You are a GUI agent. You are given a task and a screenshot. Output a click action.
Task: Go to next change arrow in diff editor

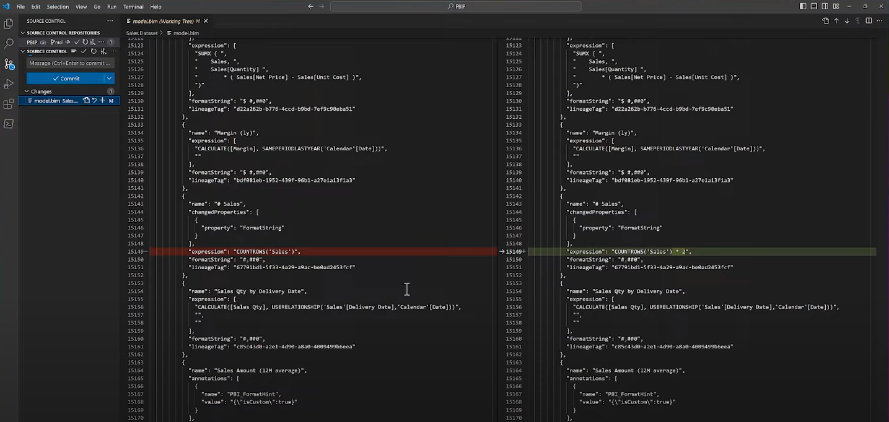click(x=847, y=21)
